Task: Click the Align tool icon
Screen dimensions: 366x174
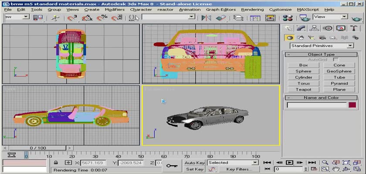Action: pyautogui.click(x=221, y=18)
